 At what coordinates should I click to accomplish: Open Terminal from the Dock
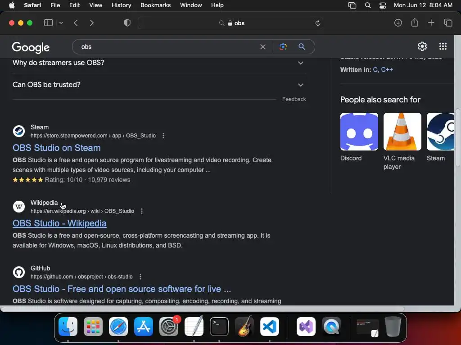pos(219,326)
